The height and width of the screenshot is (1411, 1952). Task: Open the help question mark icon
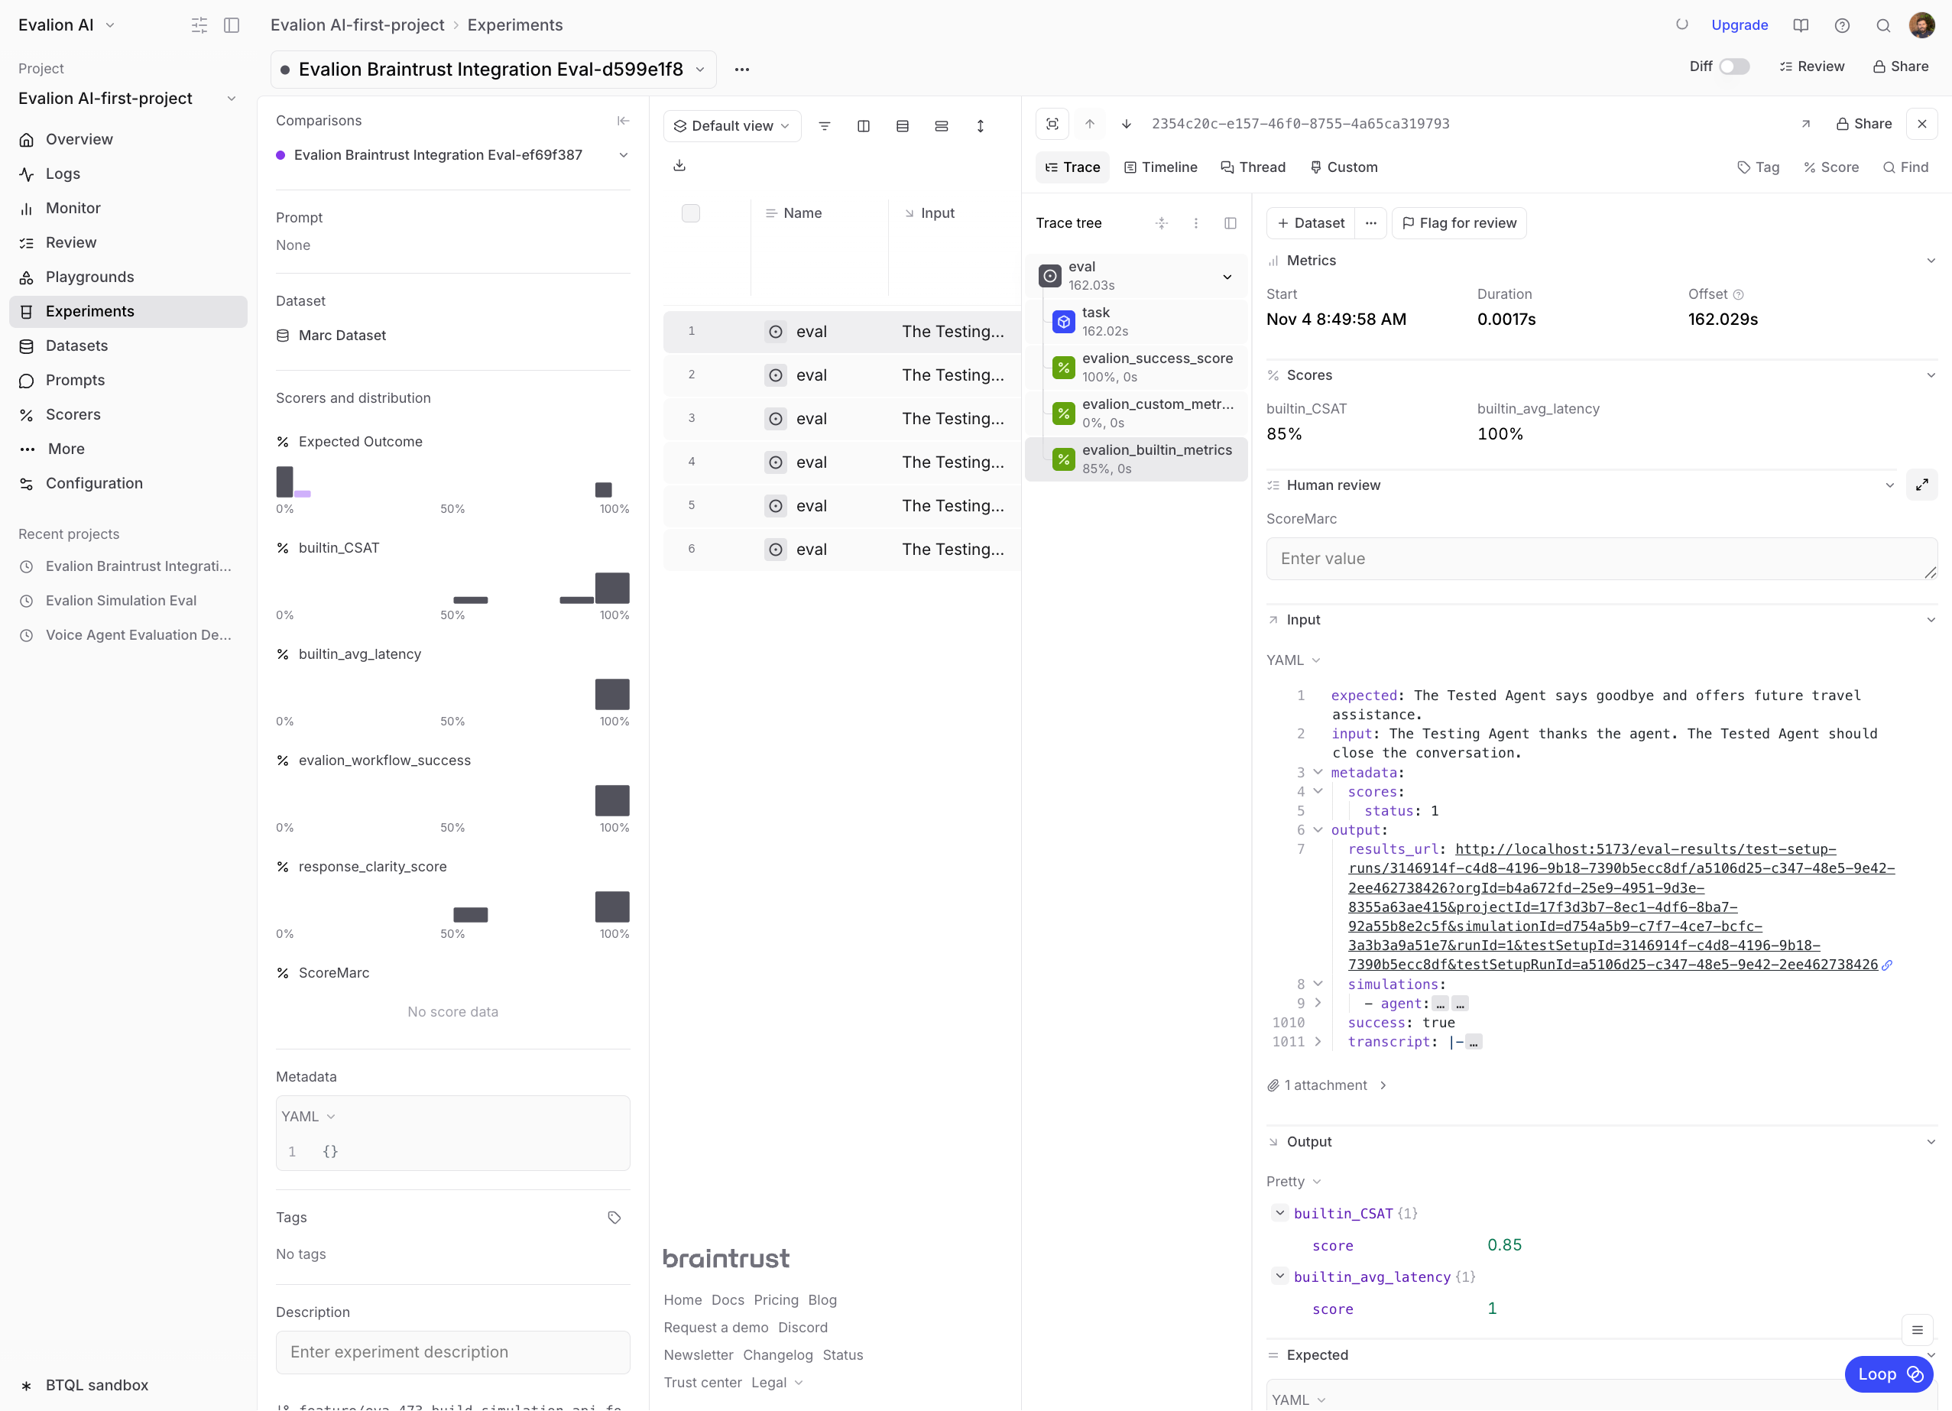click(1842, 25)
